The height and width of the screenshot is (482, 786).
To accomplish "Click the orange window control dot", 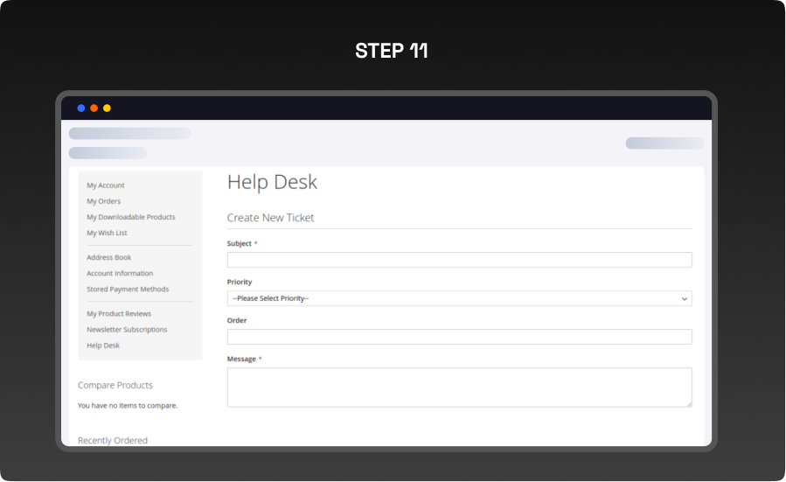I will (x=94, y=108).
